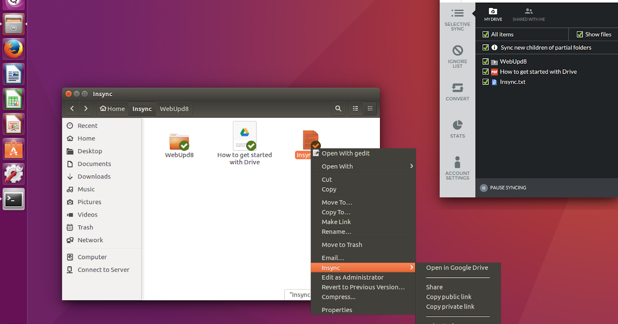Uncheck the WebUpd8 folder sync checkbox
This screenshot has height=324, width=618.
[x=485, y=62]
